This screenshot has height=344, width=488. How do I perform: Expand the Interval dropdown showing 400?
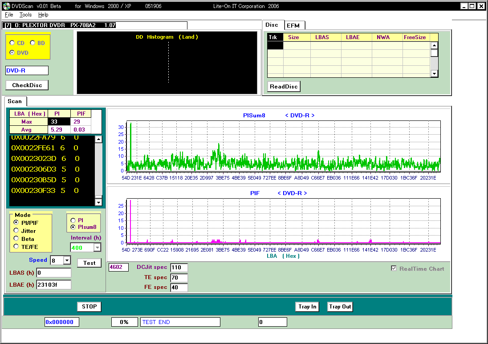point(97,248)
